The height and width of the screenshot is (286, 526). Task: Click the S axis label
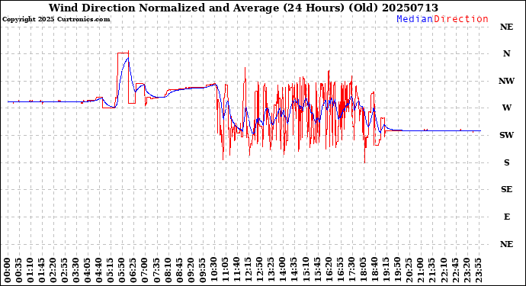(506, 162)
